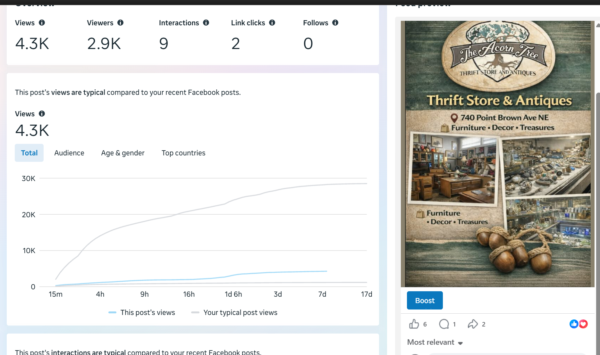
Task: Click the info icon beside Viewers
Action: coord(120,23)
